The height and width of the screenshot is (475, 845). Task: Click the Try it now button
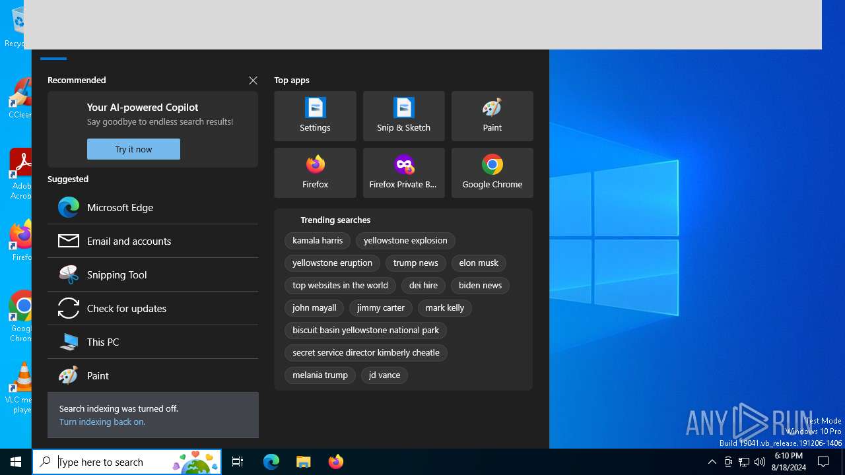[133, 149]
